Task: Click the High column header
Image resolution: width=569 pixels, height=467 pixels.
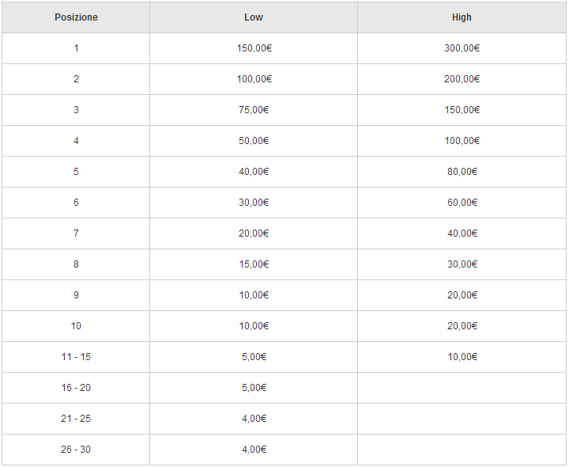Action: 462,17
